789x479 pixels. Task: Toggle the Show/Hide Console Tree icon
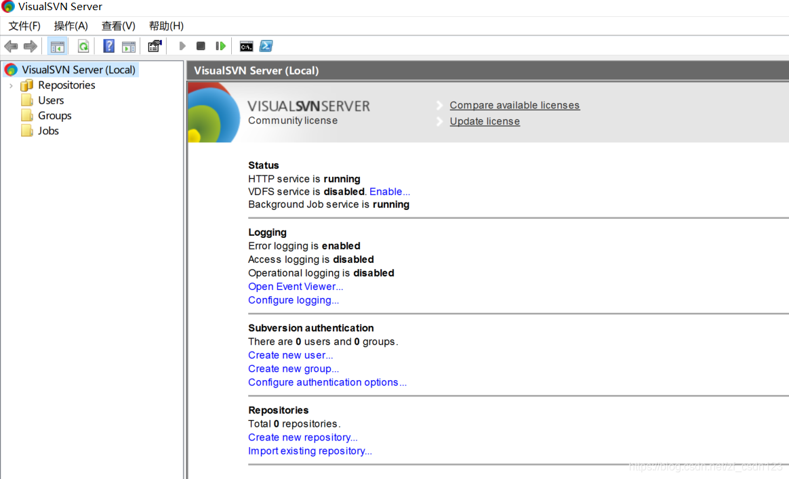click(58, 46)
